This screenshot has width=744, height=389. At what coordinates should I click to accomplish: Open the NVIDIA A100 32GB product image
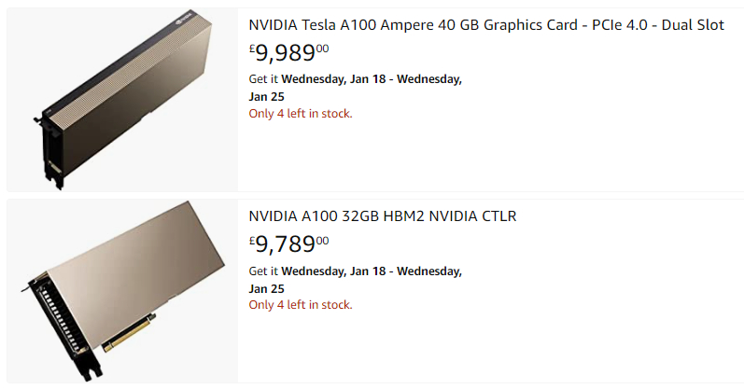coord(121,291)
